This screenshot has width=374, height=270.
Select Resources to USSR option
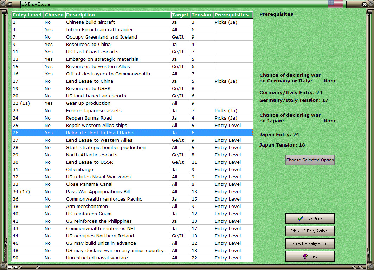[x=133, y=88]
